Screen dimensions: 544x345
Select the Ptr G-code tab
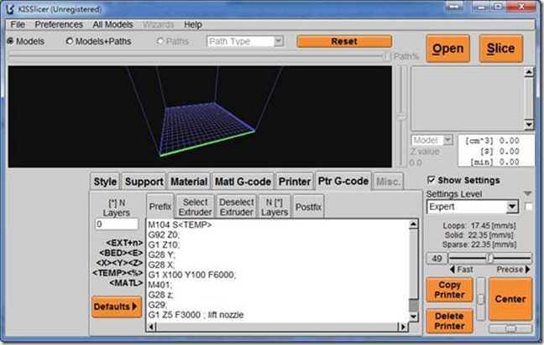click(x=343, y=181)
